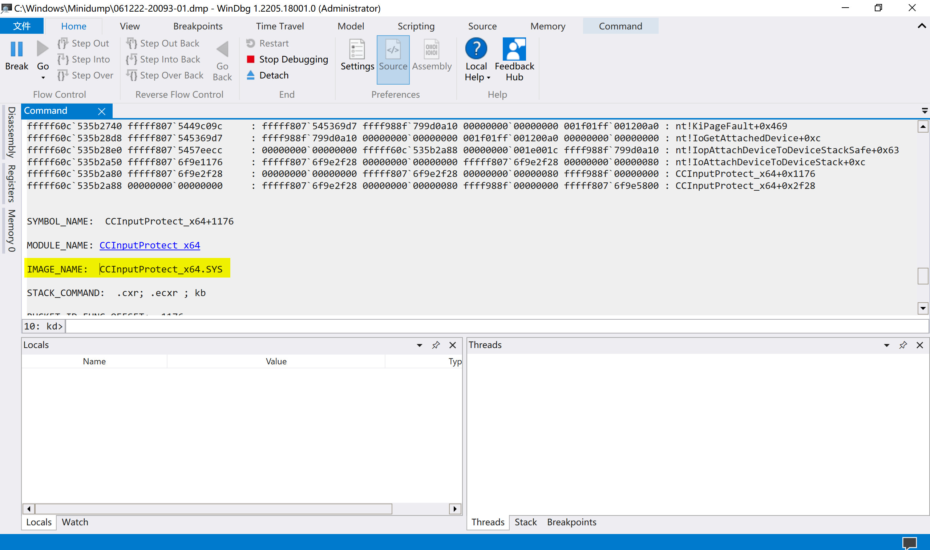
Task: Open the 文件 file menu
Action: 22,26
